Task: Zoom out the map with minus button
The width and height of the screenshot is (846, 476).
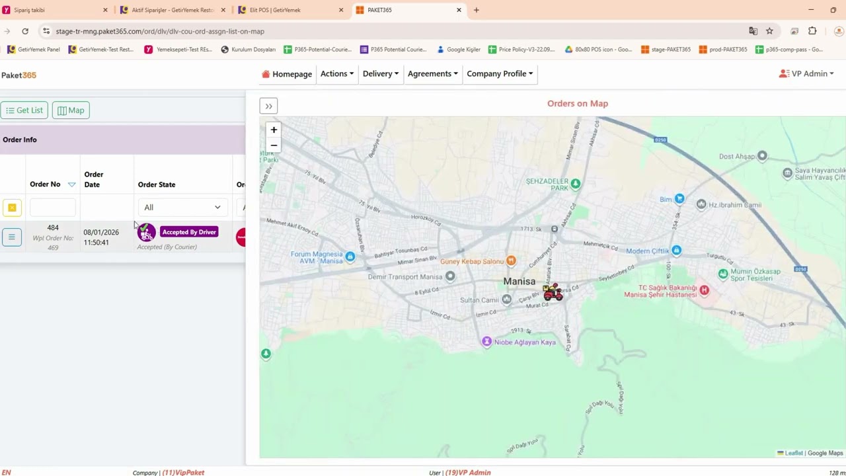Action: 274,145
